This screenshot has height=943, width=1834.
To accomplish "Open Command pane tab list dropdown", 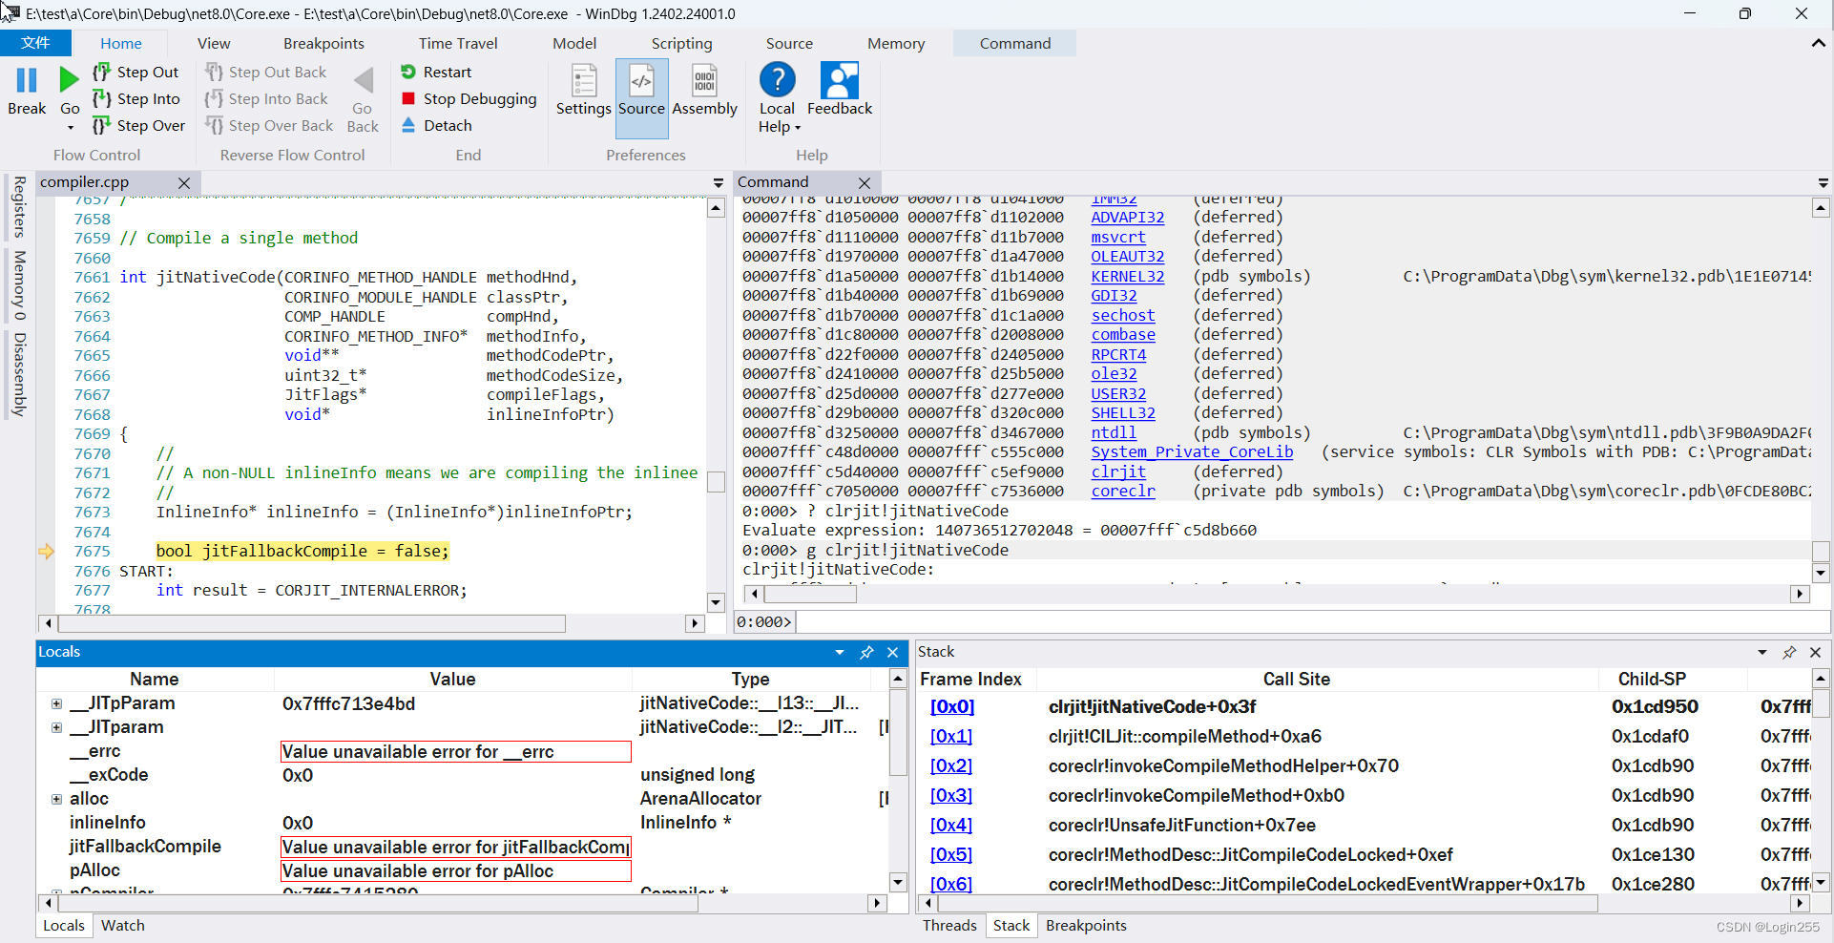I will (x=1824, y=182).
